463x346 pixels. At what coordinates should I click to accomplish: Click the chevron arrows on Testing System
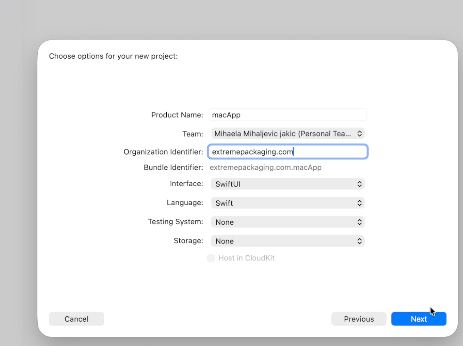(x=359, y=222)
